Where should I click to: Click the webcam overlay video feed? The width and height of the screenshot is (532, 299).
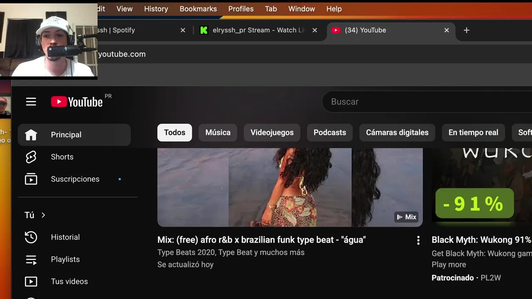point(49,40)
